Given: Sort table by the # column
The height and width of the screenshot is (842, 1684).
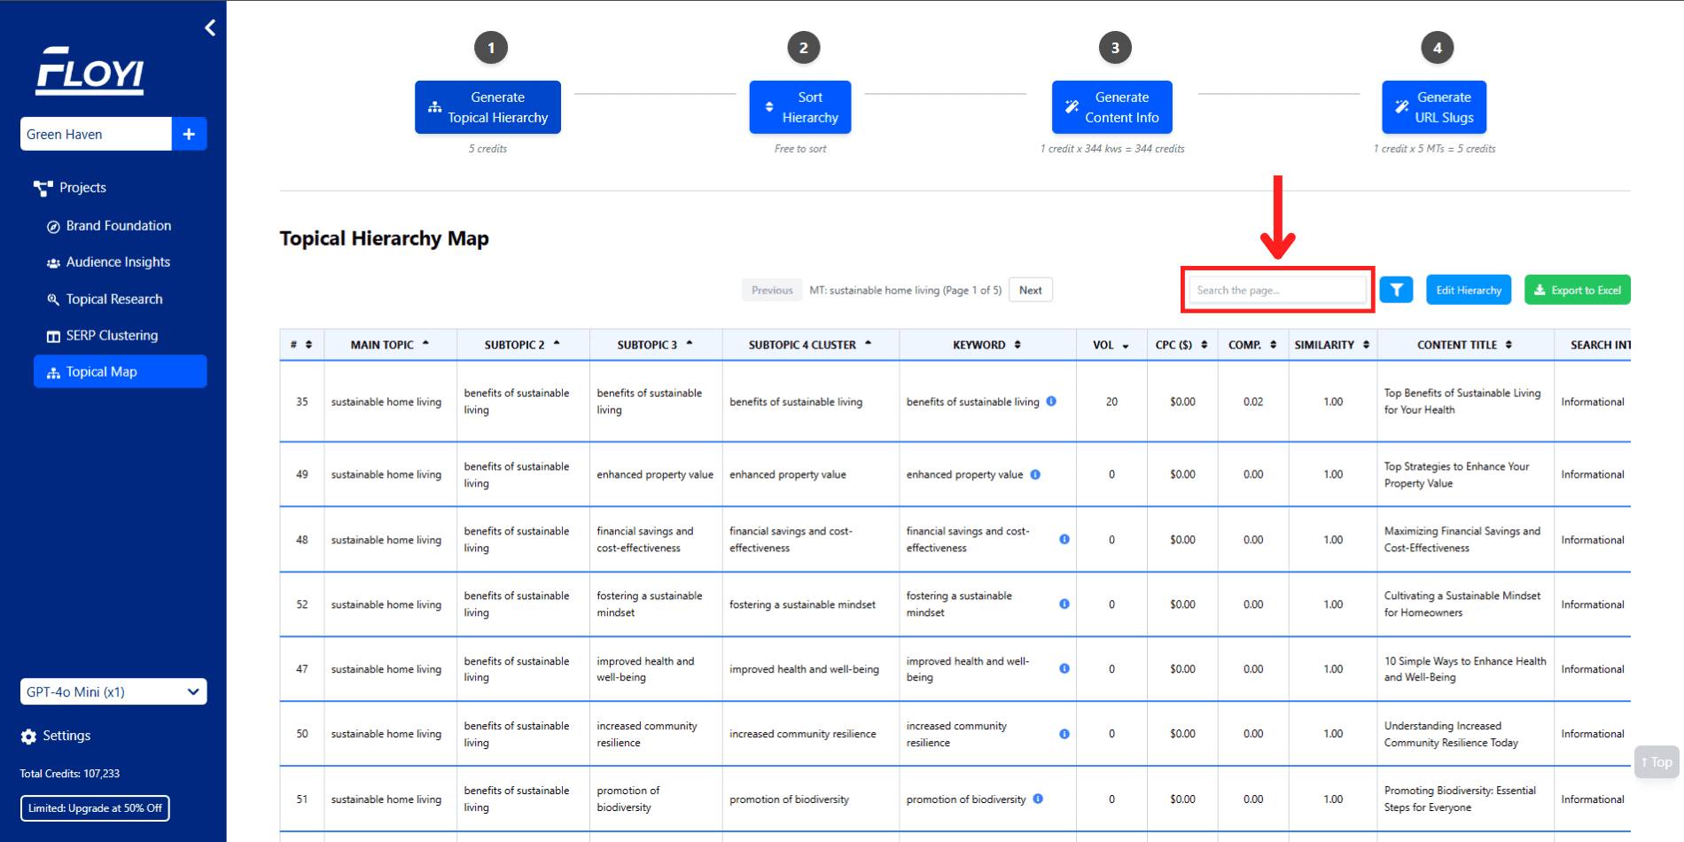Looking at the screenshot, I should pos(301,345).
